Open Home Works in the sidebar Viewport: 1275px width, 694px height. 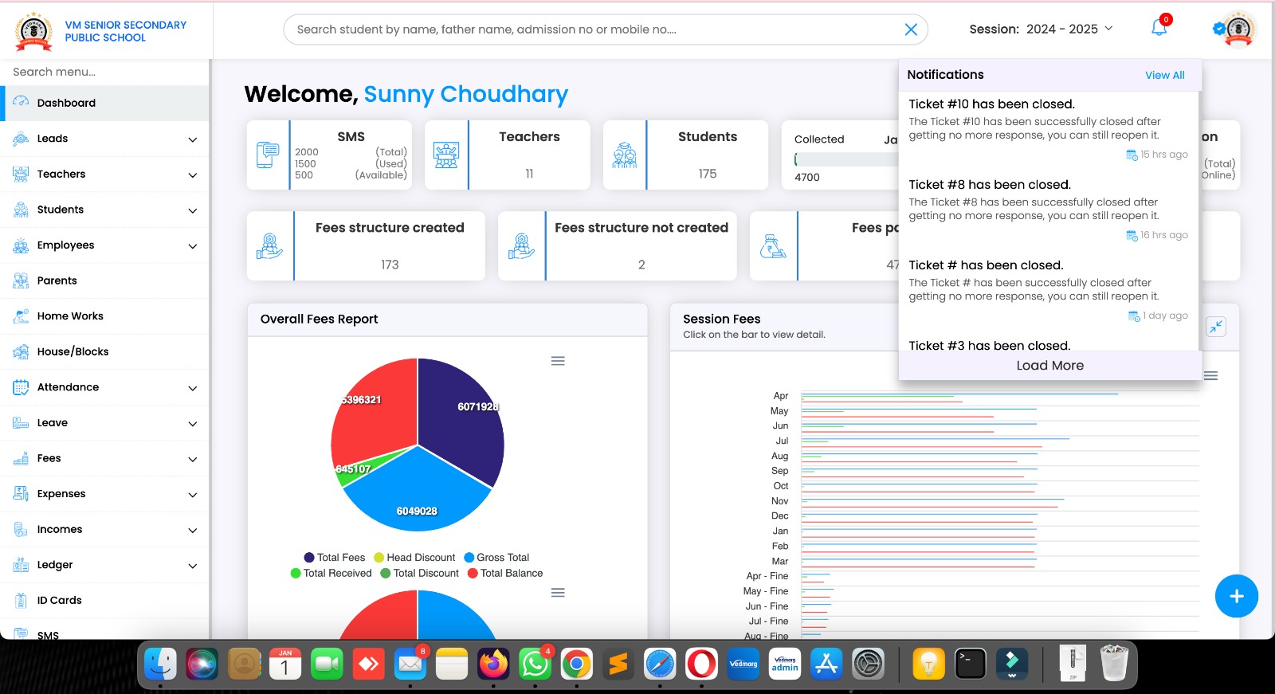click(x=70, y=316)
